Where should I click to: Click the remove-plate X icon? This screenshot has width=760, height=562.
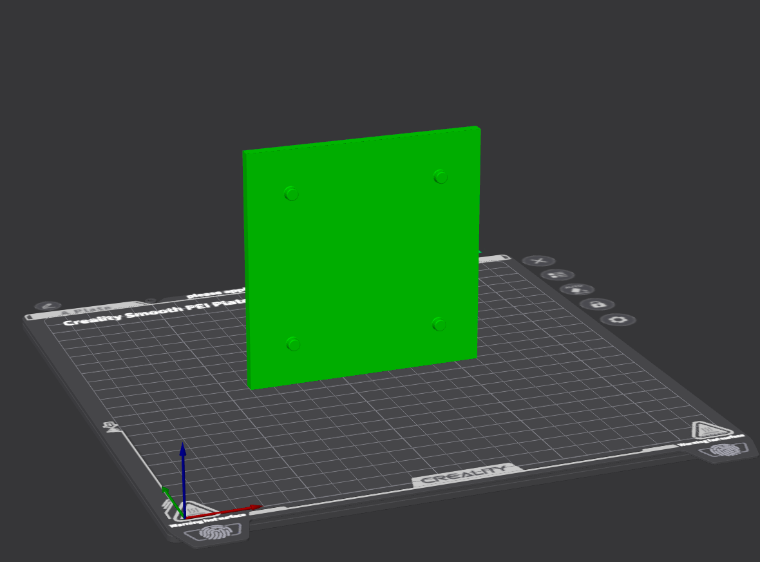click(x=539, y=261)
